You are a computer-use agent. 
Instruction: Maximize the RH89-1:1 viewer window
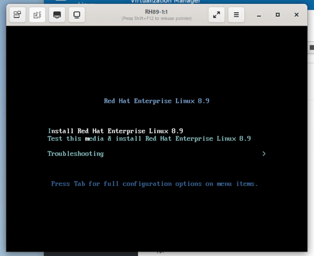277,15
